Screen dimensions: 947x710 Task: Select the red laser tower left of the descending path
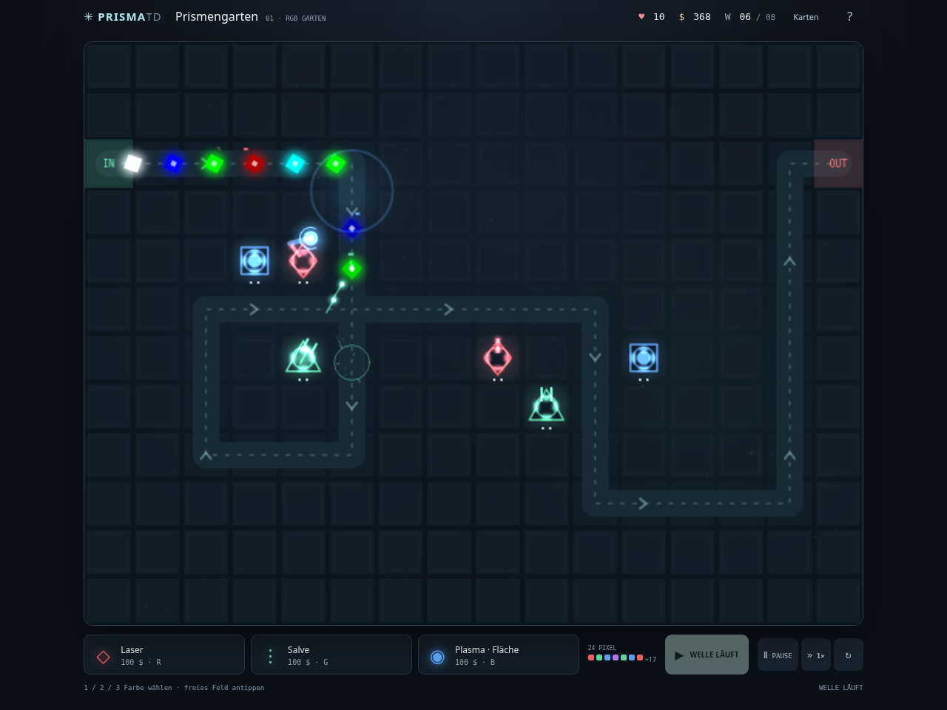[x=303, y=261]
